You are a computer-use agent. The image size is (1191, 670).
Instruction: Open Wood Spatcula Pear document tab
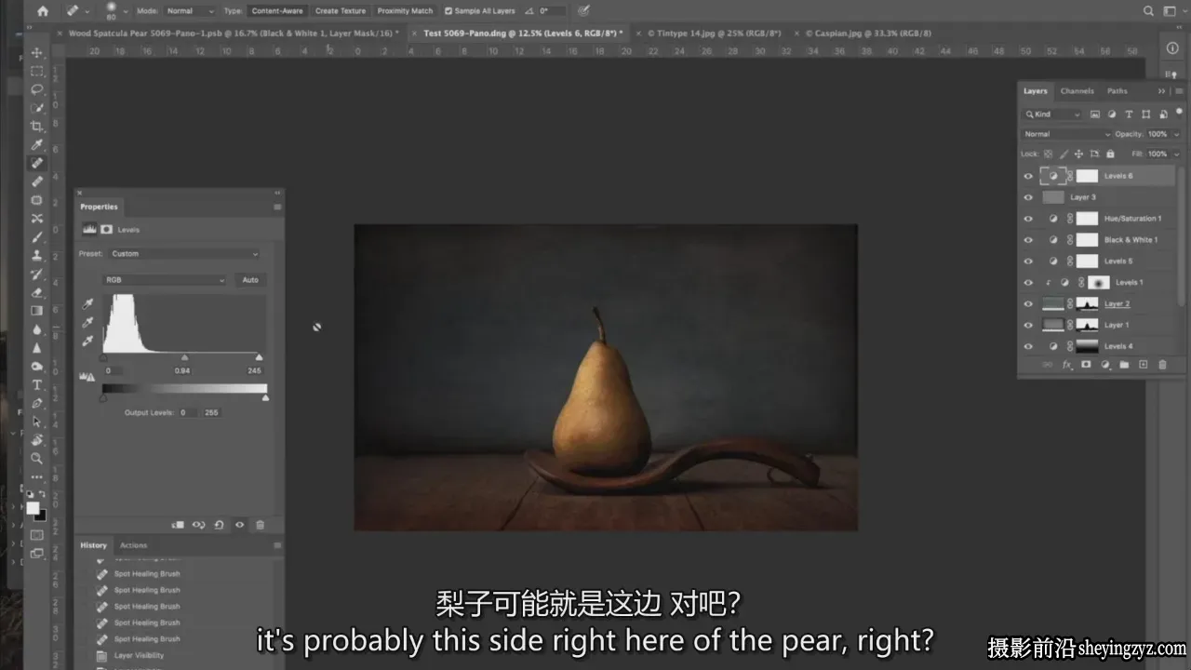point(233,33)
